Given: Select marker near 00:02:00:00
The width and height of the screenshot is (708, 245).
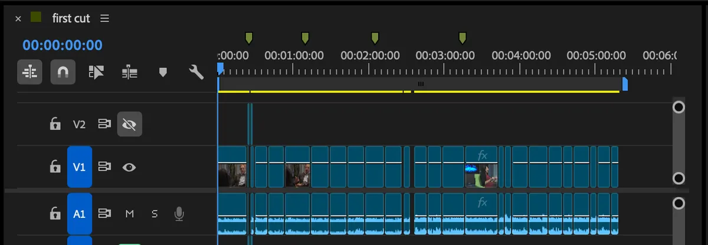Looking at the screenshot, I should coord(375,39).
